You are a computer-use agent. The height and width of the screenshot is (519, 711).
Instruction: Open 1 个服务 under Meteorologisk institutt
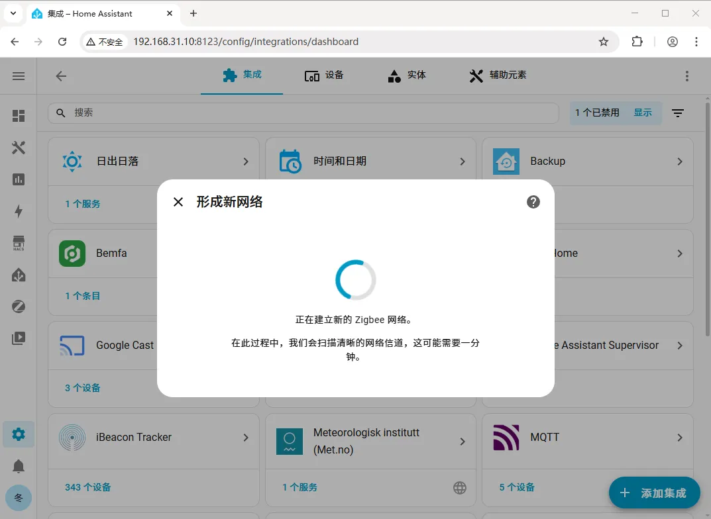click(300, 487)
